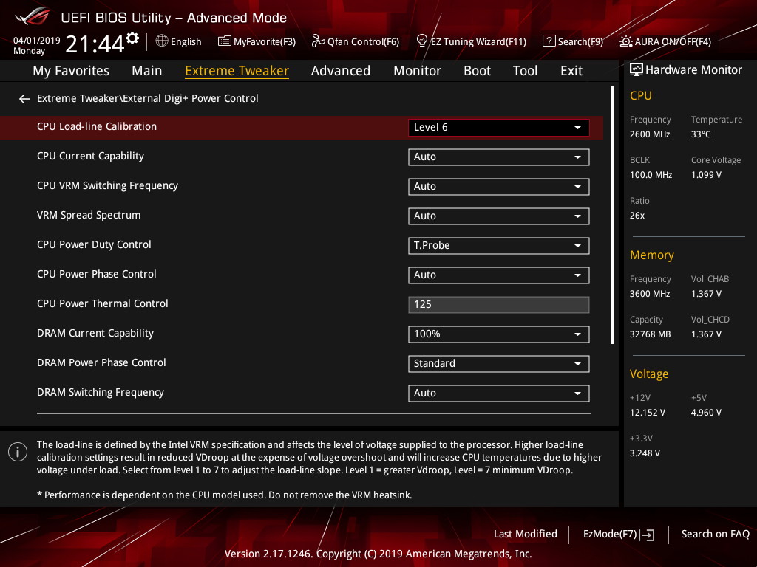Click Last Modified
The height and width of the screenshot is (567, 757).
point(526,535)
